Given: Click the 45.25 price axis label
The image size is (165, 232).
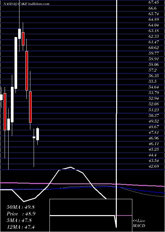Looking at the screenshot, I should (154, 149).
